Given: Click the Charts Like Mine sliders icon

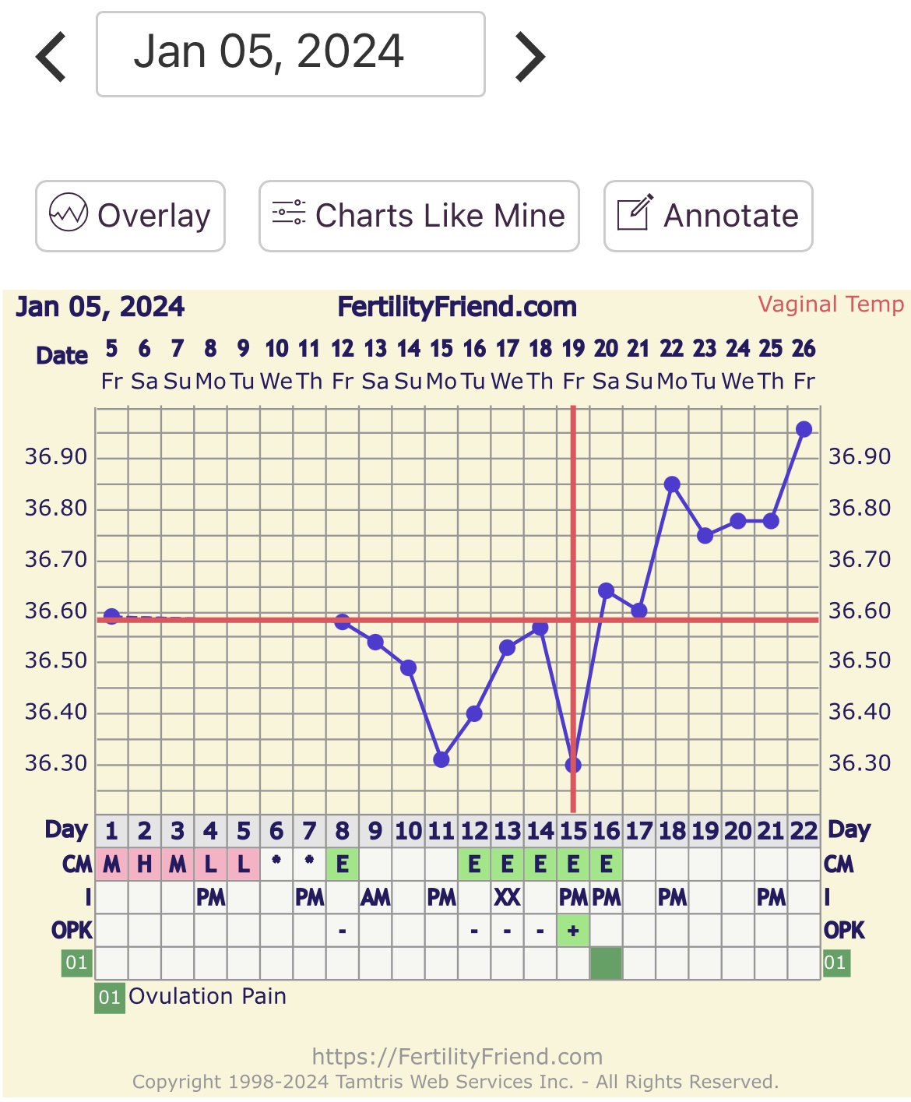Looking at the screenshot, I should coord(288,213).
